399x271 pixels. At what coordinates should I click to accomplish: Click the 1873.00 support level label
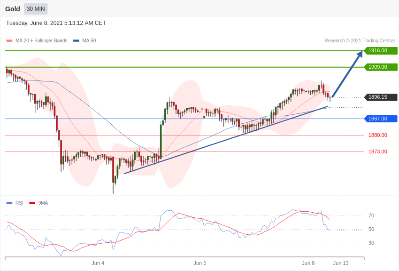[378, 151]
